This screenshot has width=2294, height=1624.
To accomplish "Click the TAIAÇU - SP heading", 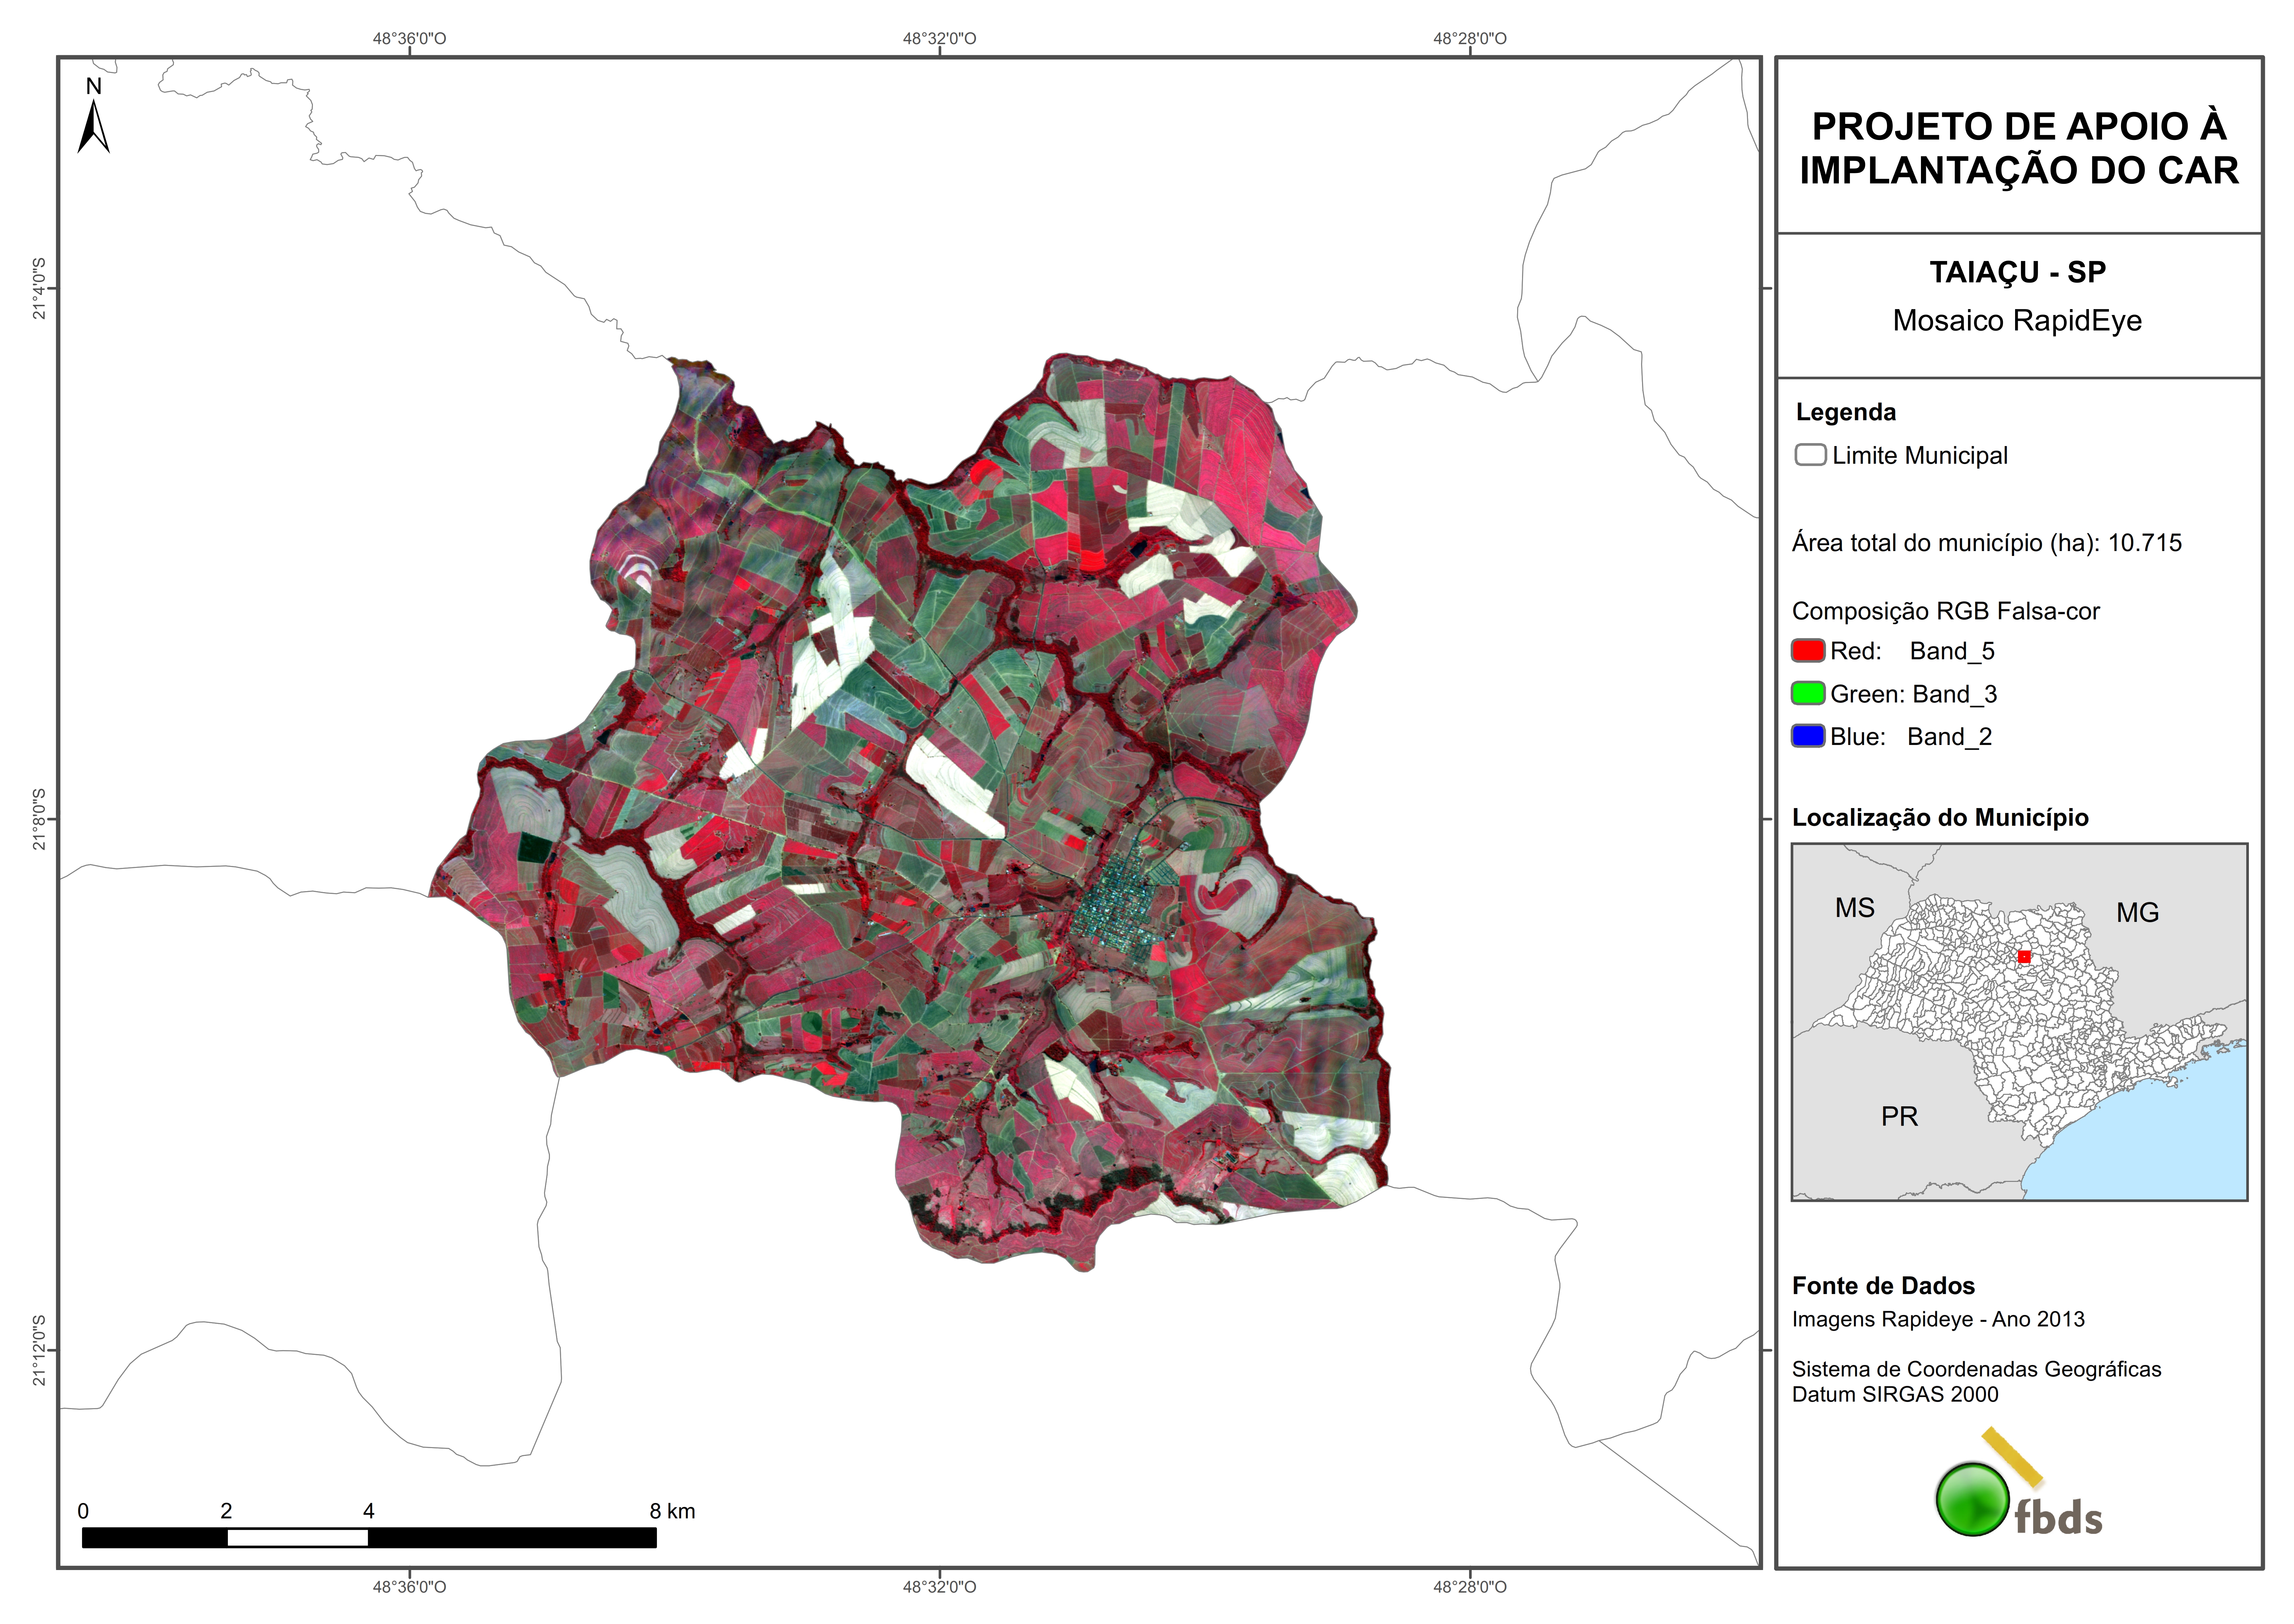I will [x=2017, y=272].
